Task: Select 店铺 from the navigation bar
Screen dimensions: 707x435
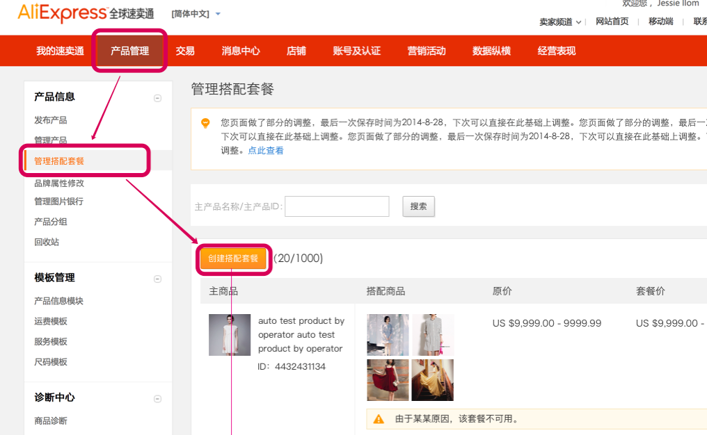Action: pos(296,50)
